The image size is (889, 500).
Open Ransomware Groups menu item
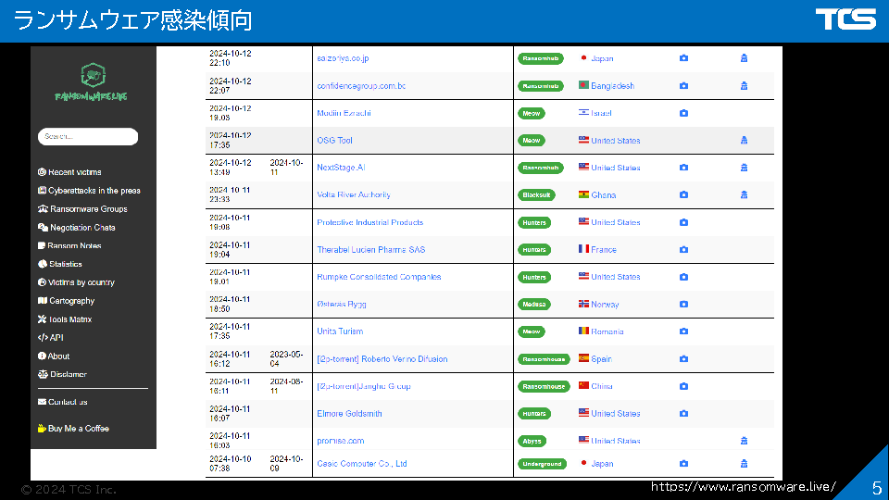point(88,209)
